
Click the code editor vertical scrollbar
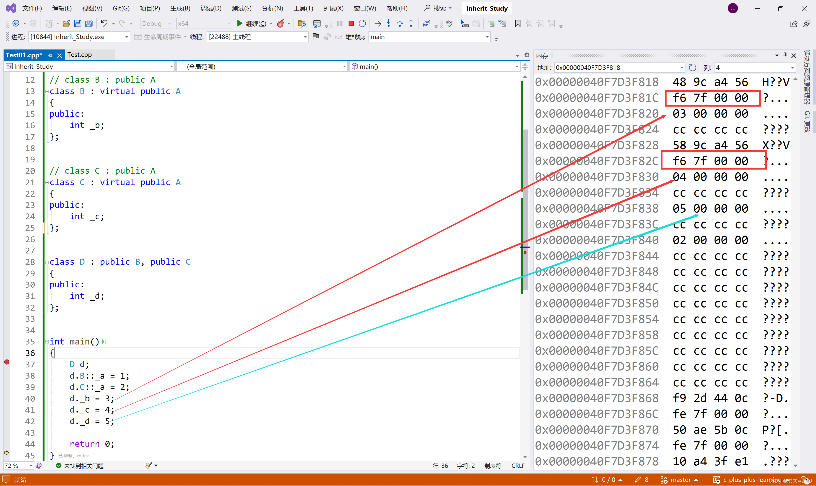pos(525,210)
